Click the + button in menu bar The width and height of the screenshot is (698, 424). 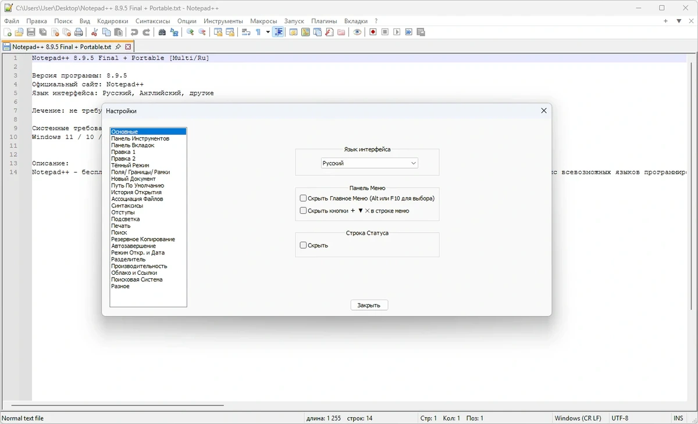tap(665, 21)
